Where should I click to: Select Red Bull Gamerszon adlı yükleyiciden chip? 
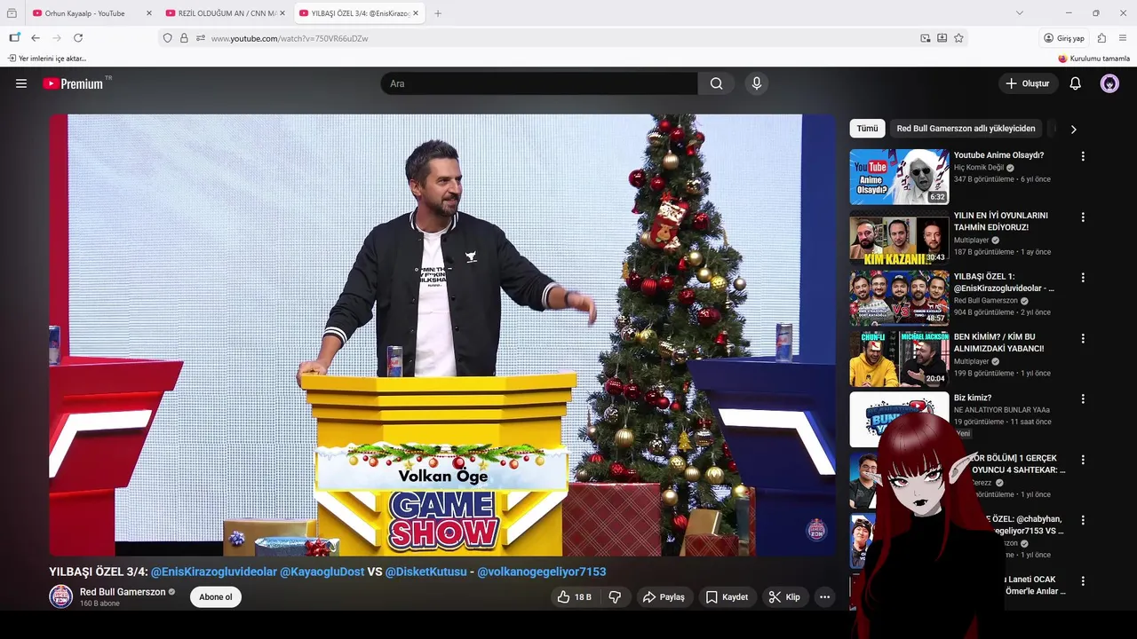tap(966, 129)
